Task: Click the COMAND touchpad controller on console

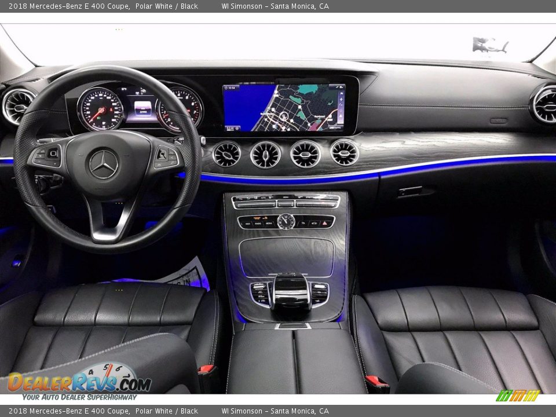Action: point(291,292)
